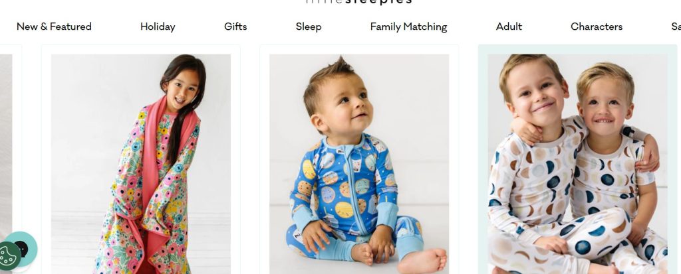
Task: Open the cookie preferences icon
Action: pyautogui.click(x=9, y=256)
